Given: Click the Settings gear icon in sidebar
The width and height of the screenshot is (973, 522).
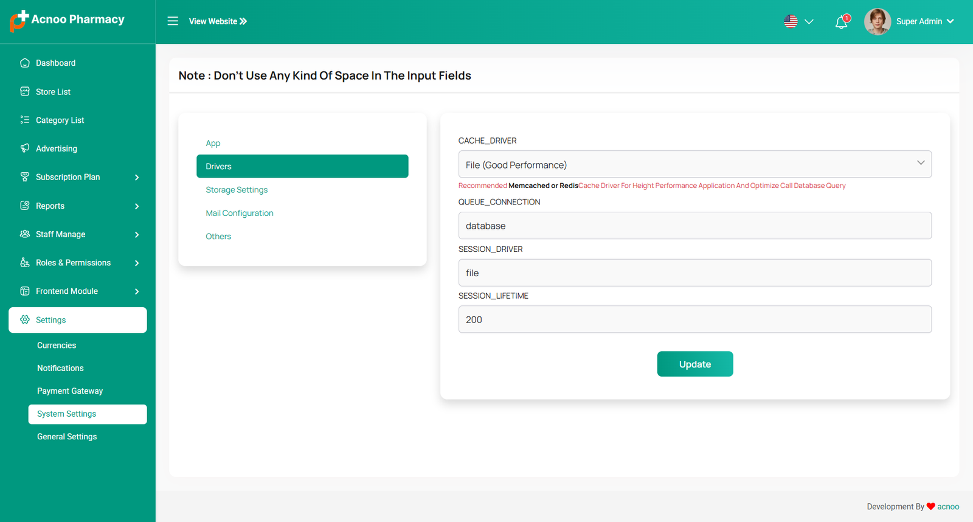Looking at the screenshot, I should pos(25,320).
